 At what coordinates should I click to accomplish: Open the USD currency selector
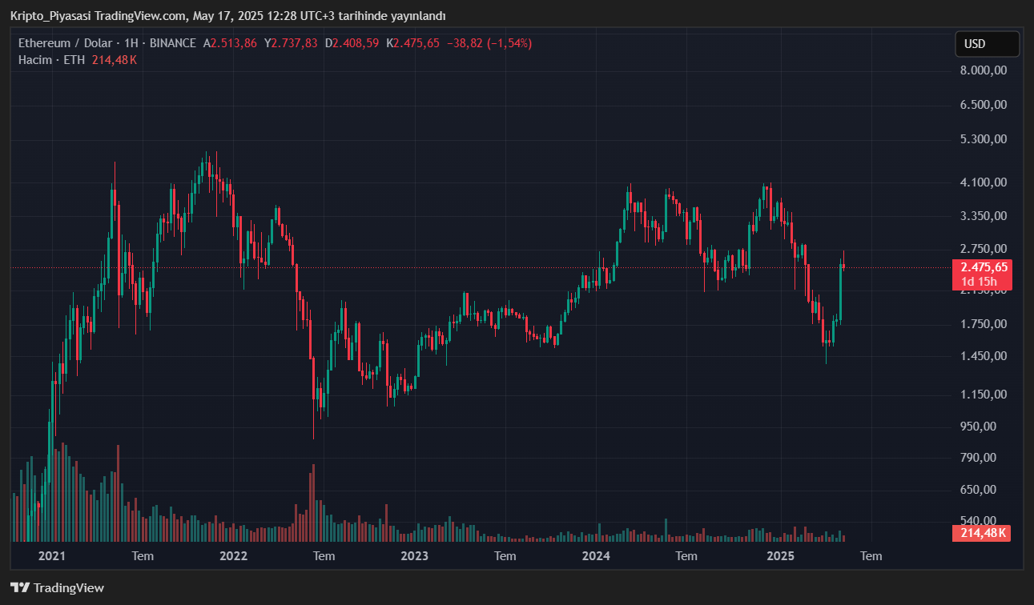click(x=987, y=44)
